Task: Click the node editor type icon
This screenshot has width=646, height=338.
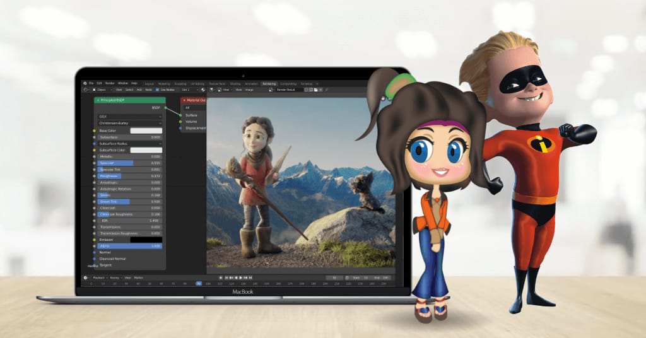Action: pos(86,90)
